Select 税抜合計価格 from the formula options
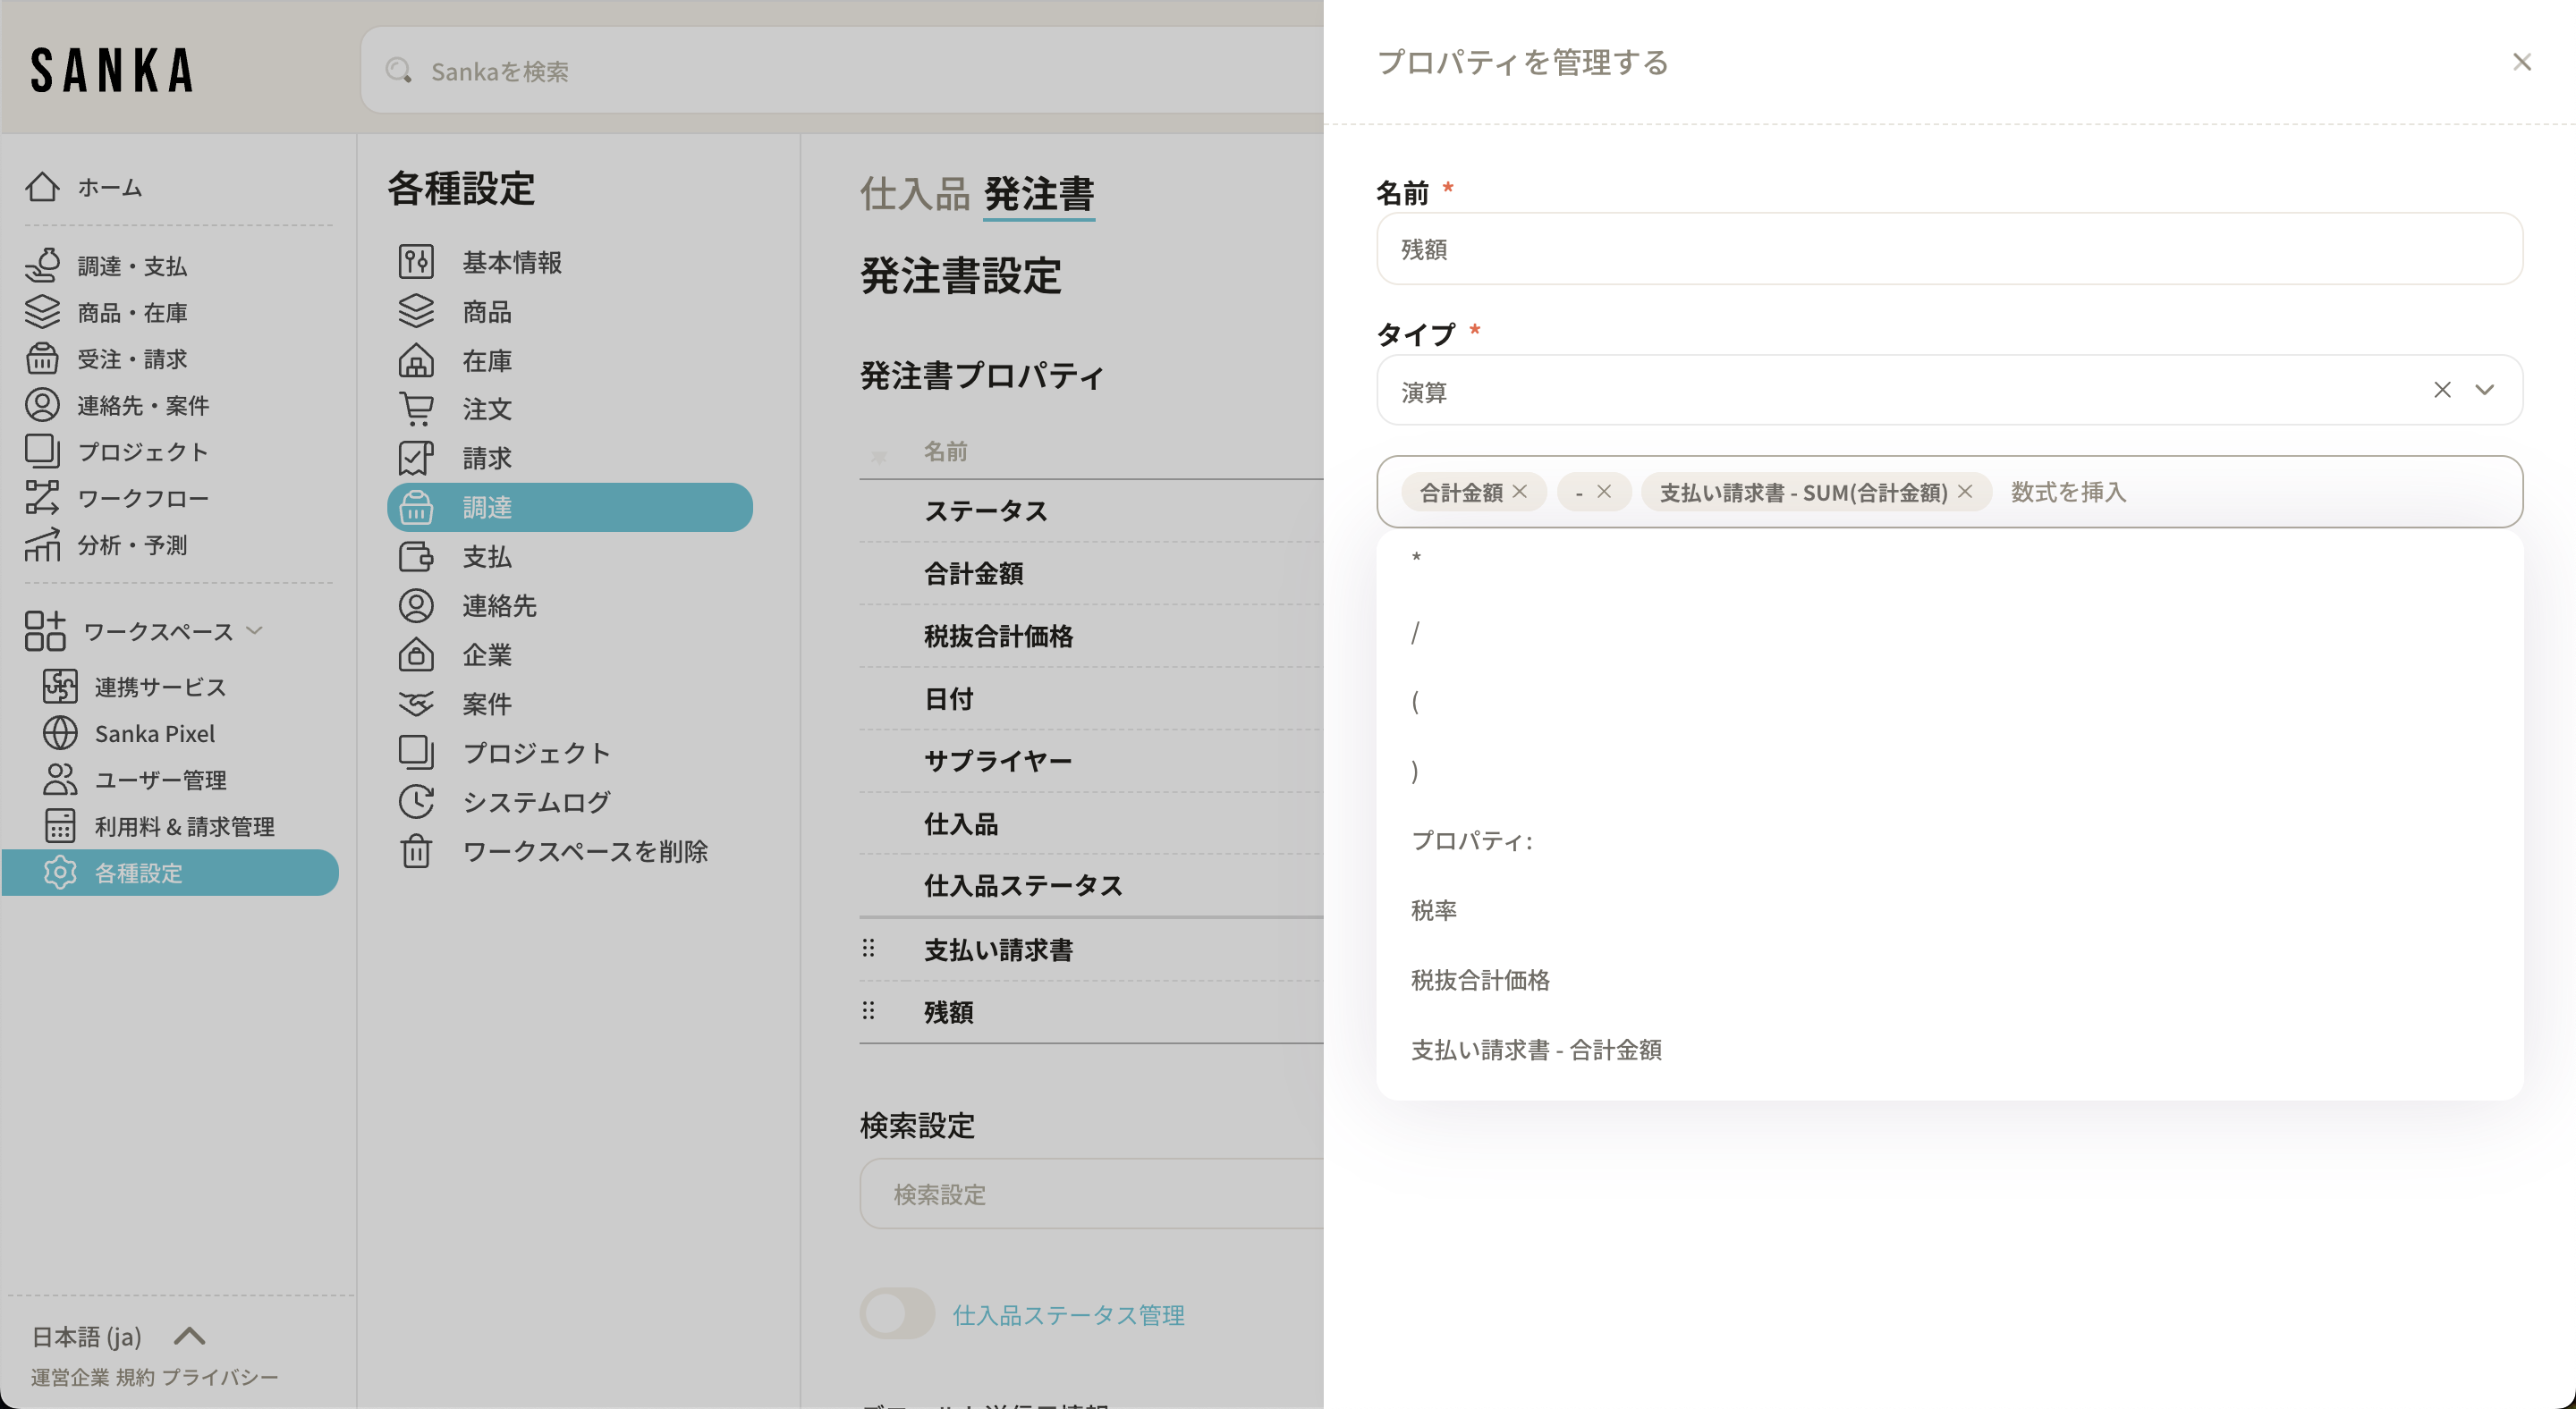Screen dimensions: 2576x1409 [x=1480, y=980]
